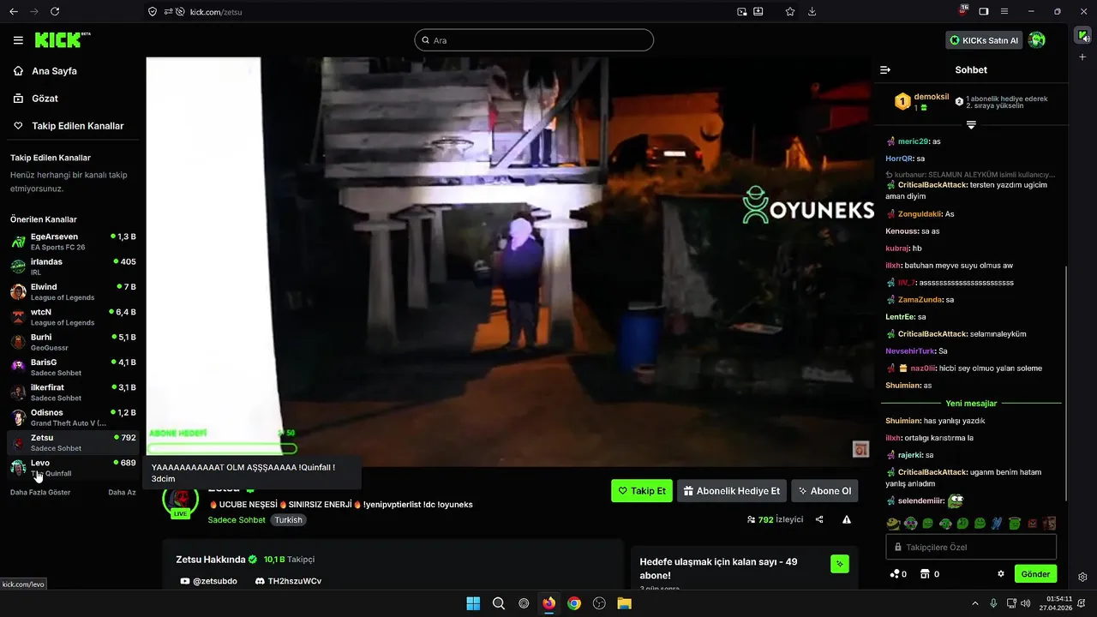Open chat settings gear next to Gönder
Viewport: 1097px width, 617px height.
tap(1000, 574)
